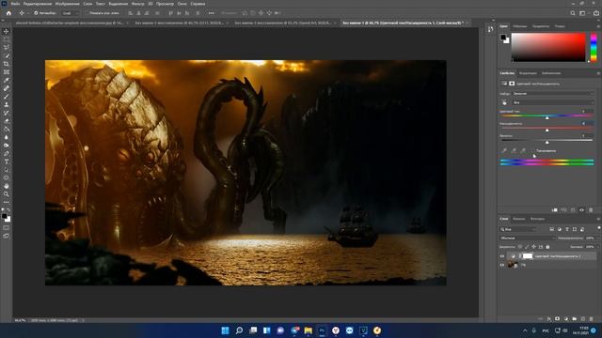Screen dimensions: 602x338
Task: Toggle layer filter on/off switch
Action: (598, 229)
